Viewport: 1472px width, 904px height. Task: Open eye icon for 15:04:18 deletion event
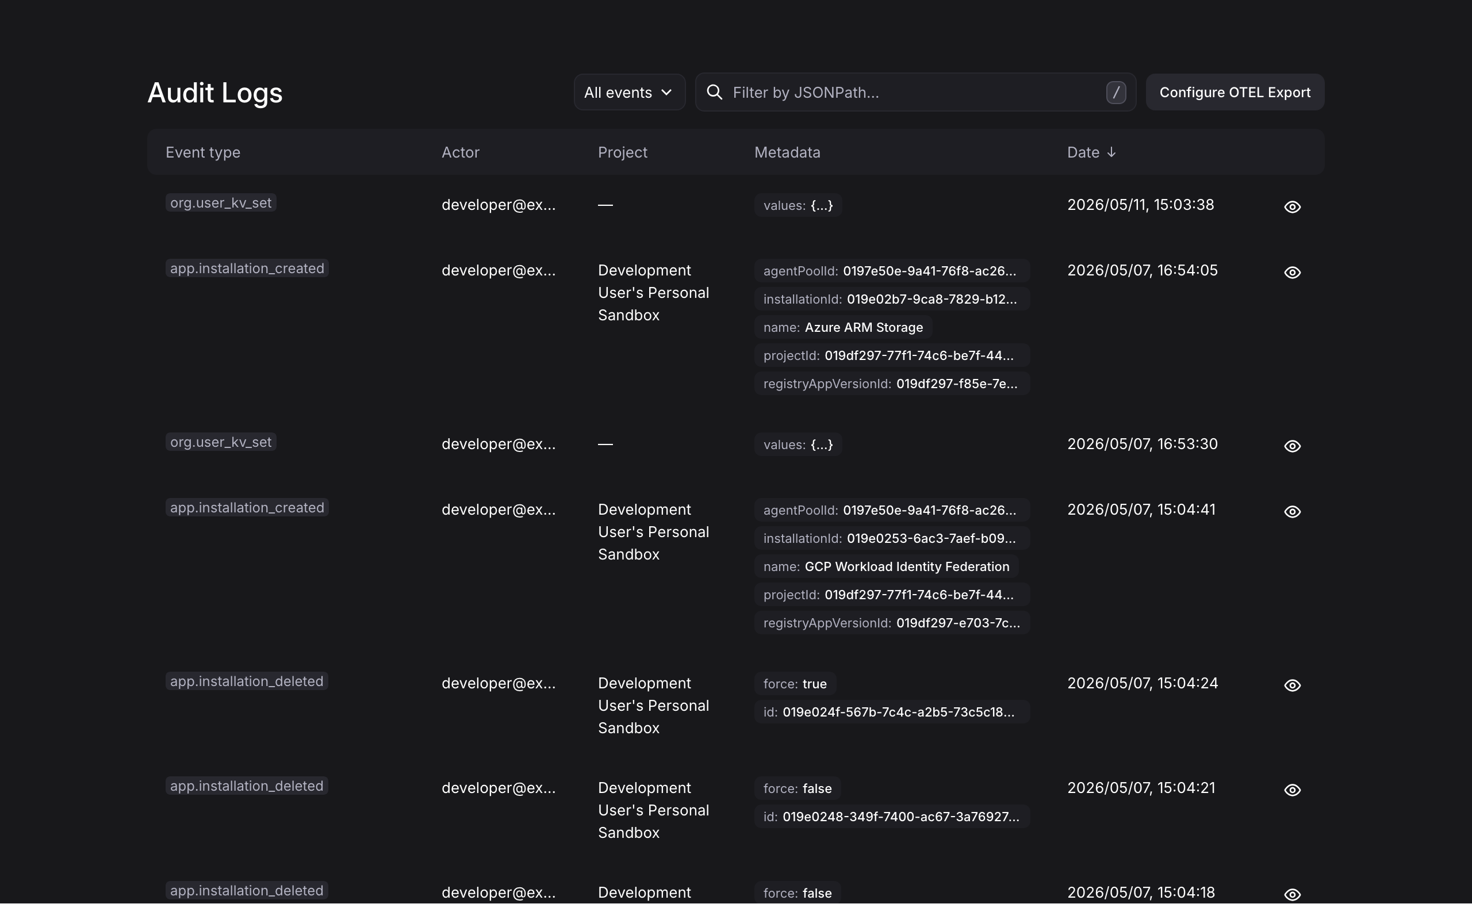pyautogui.click(x=1292, y=894)
